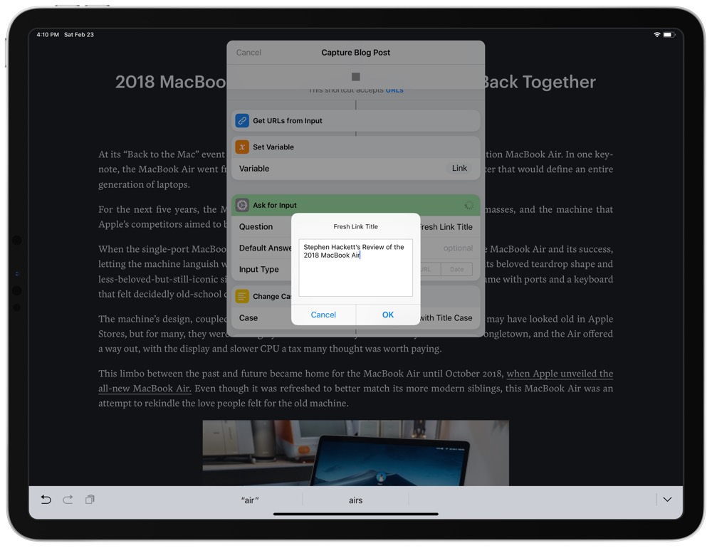Viewport: 712px width, 548px height.
Task: Select the "air" quoted suggestion
Action: point(250,500)
